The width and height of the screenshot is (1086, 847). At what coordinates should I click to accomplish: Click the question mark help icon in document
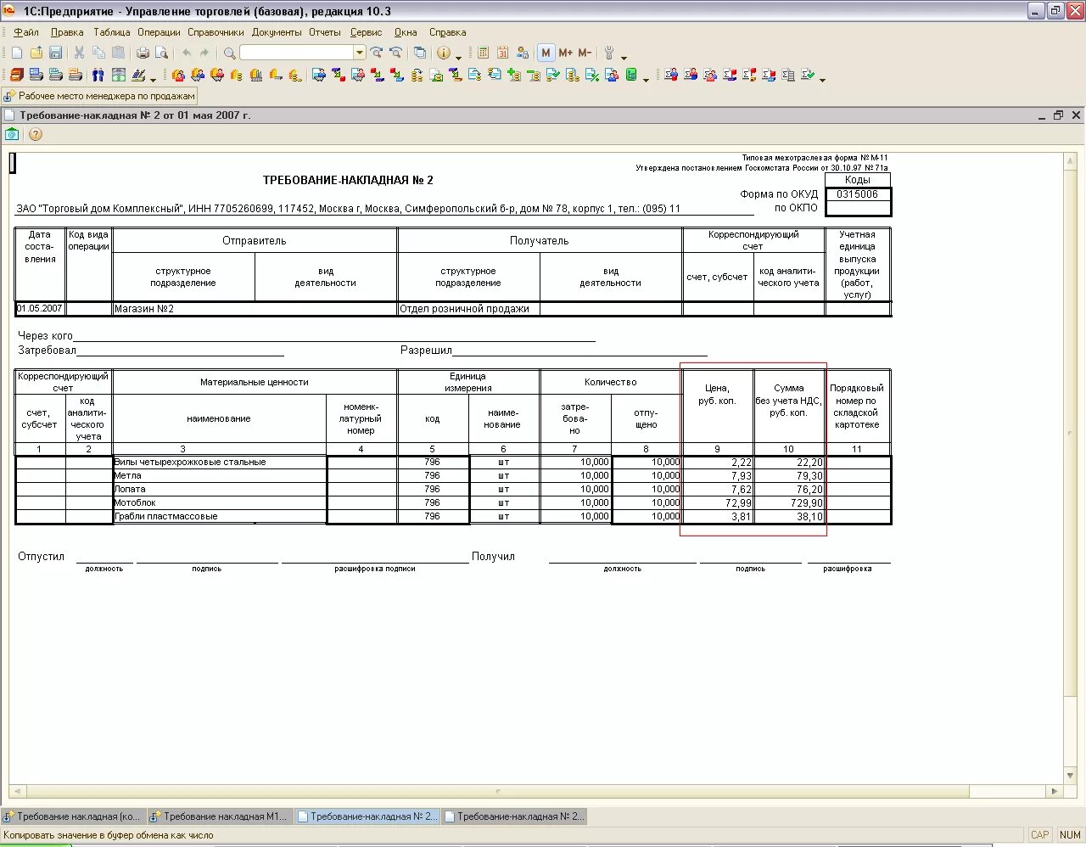36,134
